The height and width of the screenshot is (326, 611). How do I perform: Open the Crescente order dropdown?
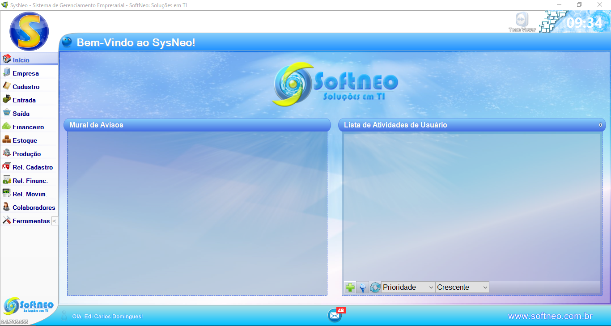tap(462, 287)
